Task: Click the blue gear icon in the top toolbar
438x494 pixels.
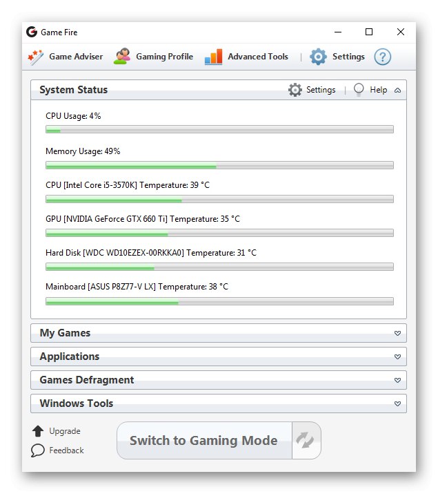Action: pyautogui.click(x=318, y=57)
